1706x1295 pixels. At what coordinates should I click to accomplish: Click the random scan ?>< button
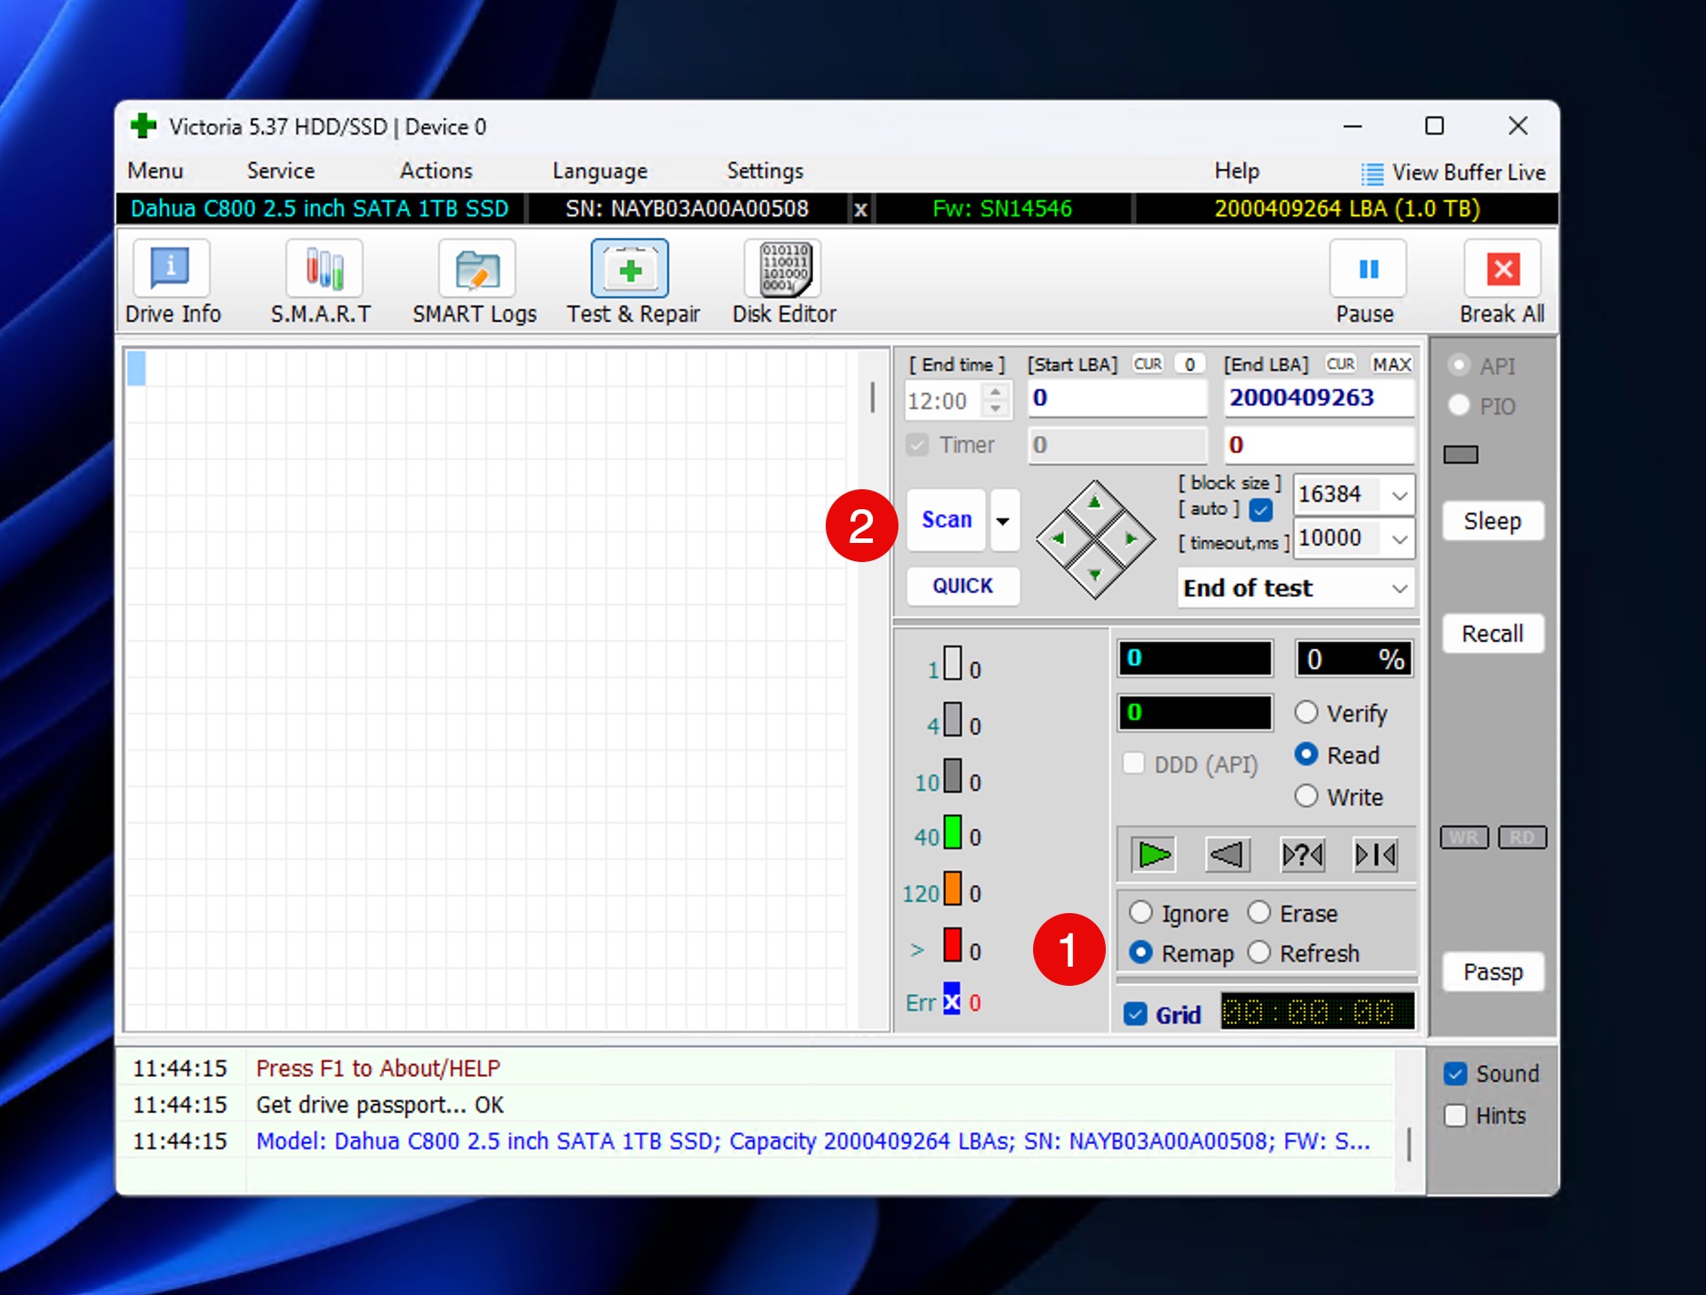pyautogui.click(x=1302, y=855)
